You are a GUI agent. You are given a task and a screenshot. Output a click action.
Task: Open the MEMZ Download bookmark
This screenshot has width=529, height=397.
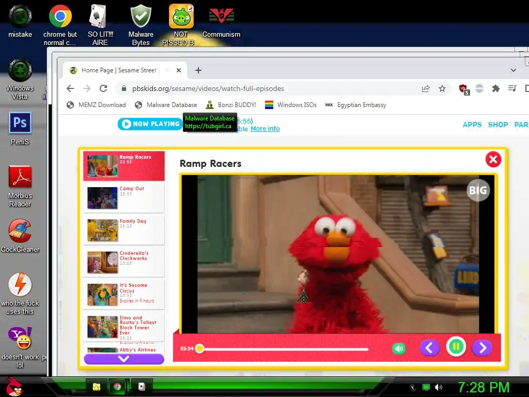(96, 105)
